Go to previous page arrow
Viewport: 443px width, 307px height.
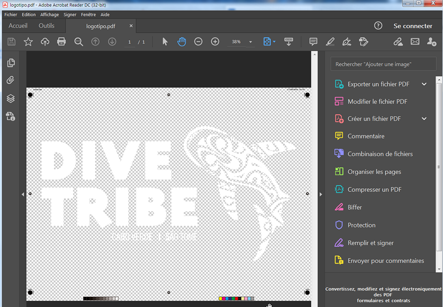(x=95, y=42)
